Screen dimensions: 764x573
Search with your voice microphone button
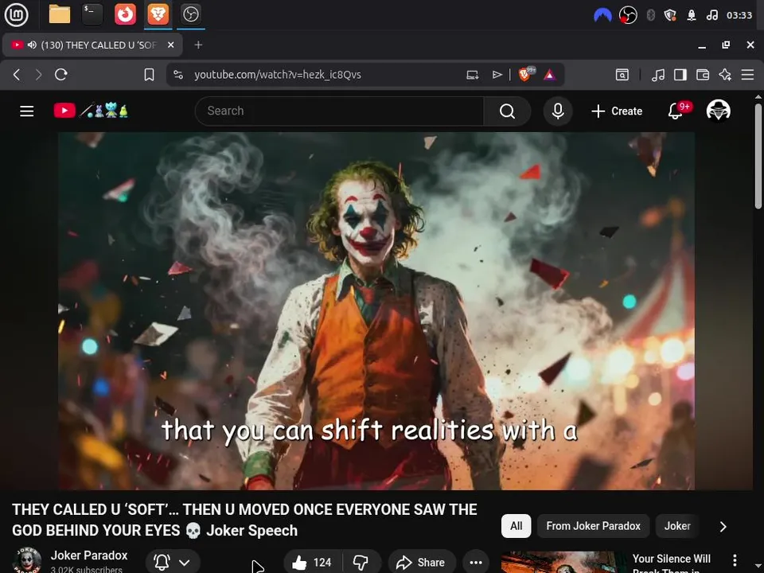point(558,111)
